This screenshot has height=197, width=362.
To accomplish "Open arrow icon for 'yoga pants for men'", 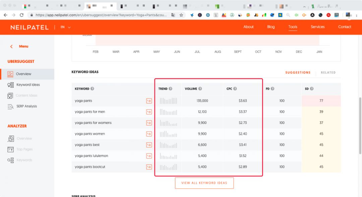I will 149,112.
